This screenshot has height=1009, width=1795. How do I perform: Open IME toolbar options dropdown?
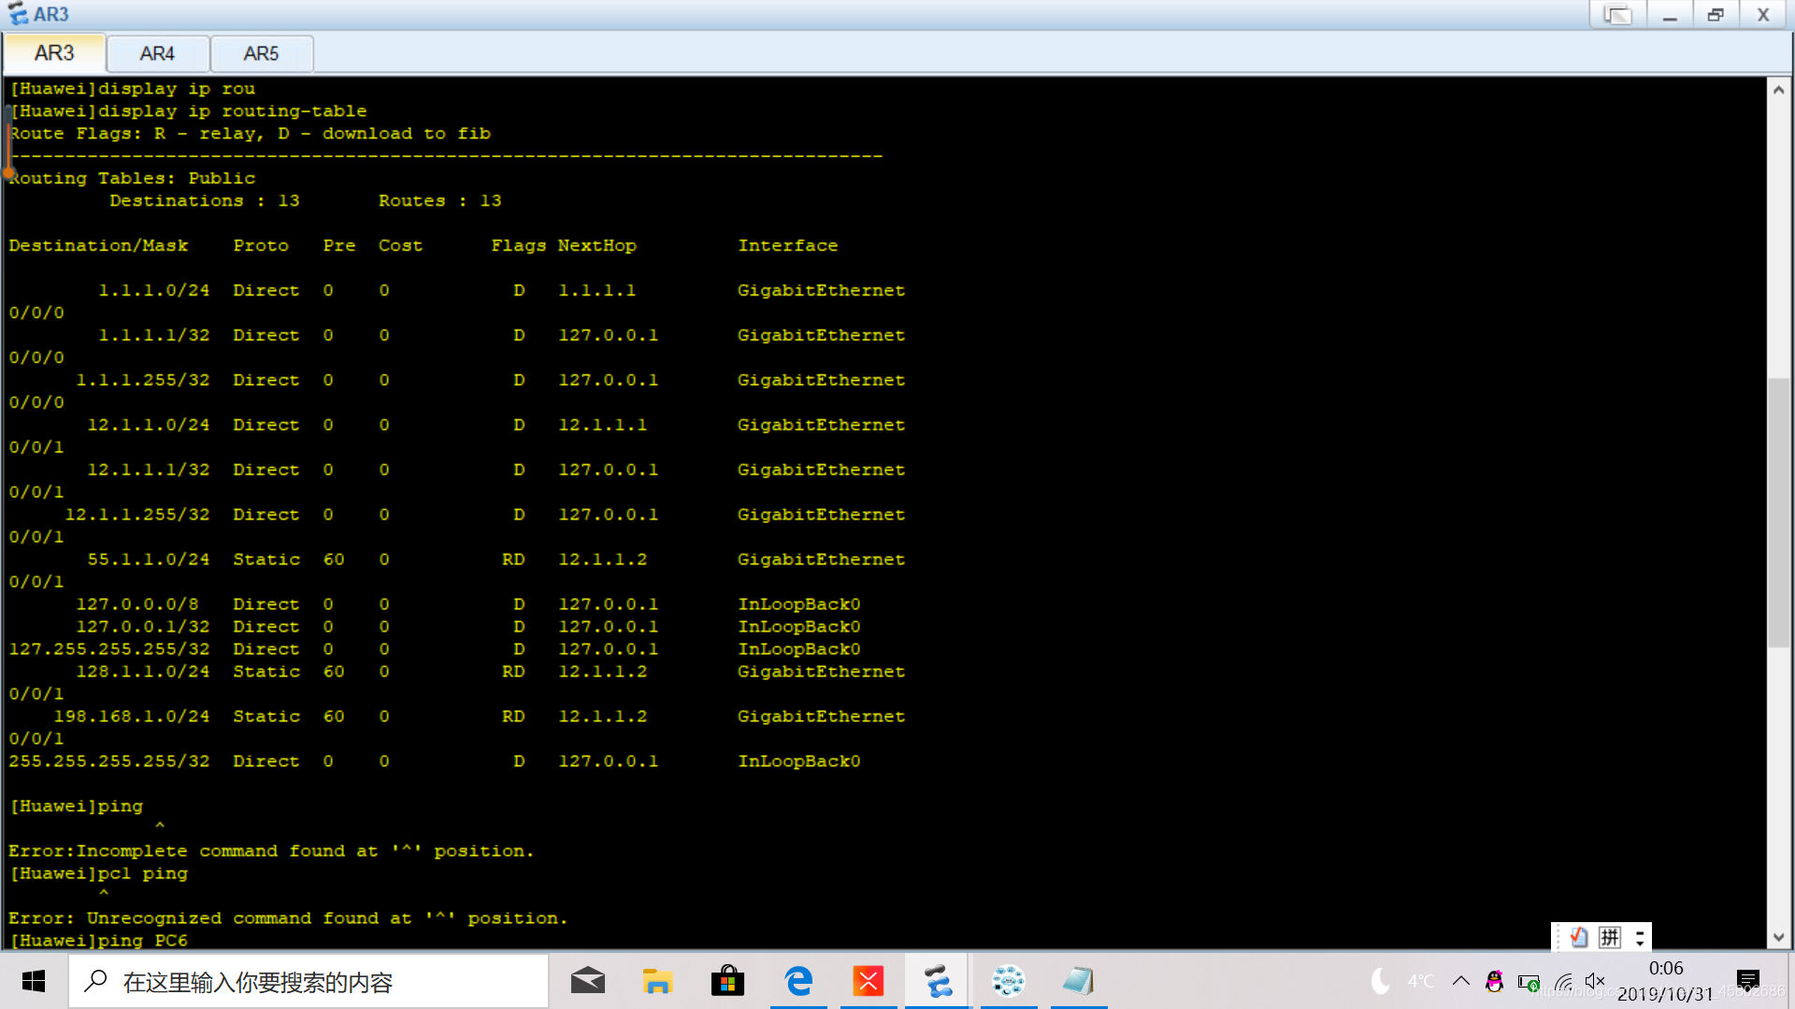click(x=1640, y=938)
